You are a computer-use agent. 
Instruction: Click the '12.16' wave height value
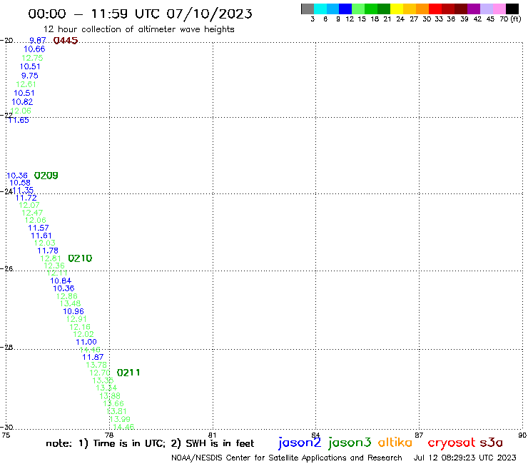pyautogui.click(x=80, y=327)
